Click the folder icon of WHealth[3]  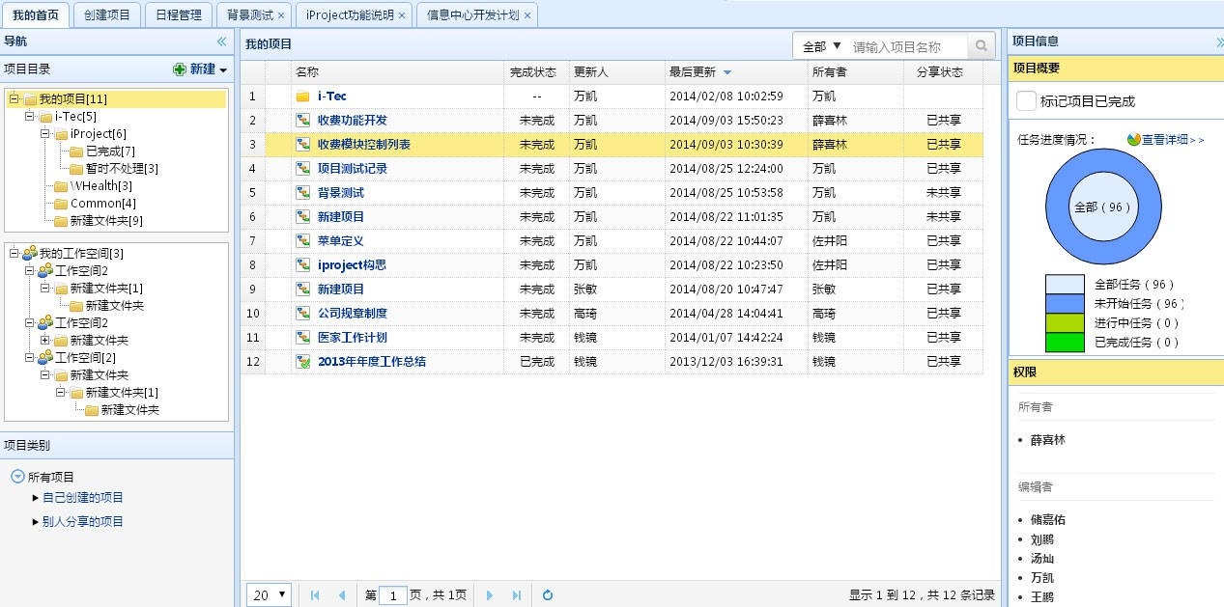click(61, 186)
